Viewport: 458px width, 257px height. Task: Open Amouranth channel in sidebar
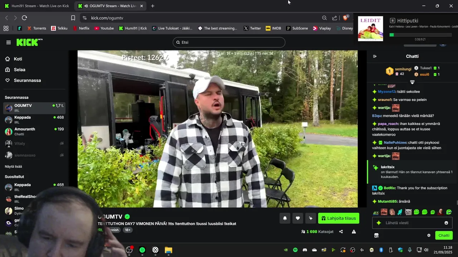point(34,131)
